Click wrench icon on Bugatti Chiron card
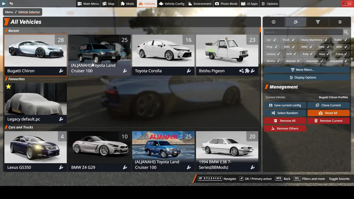 coord(61,71)
